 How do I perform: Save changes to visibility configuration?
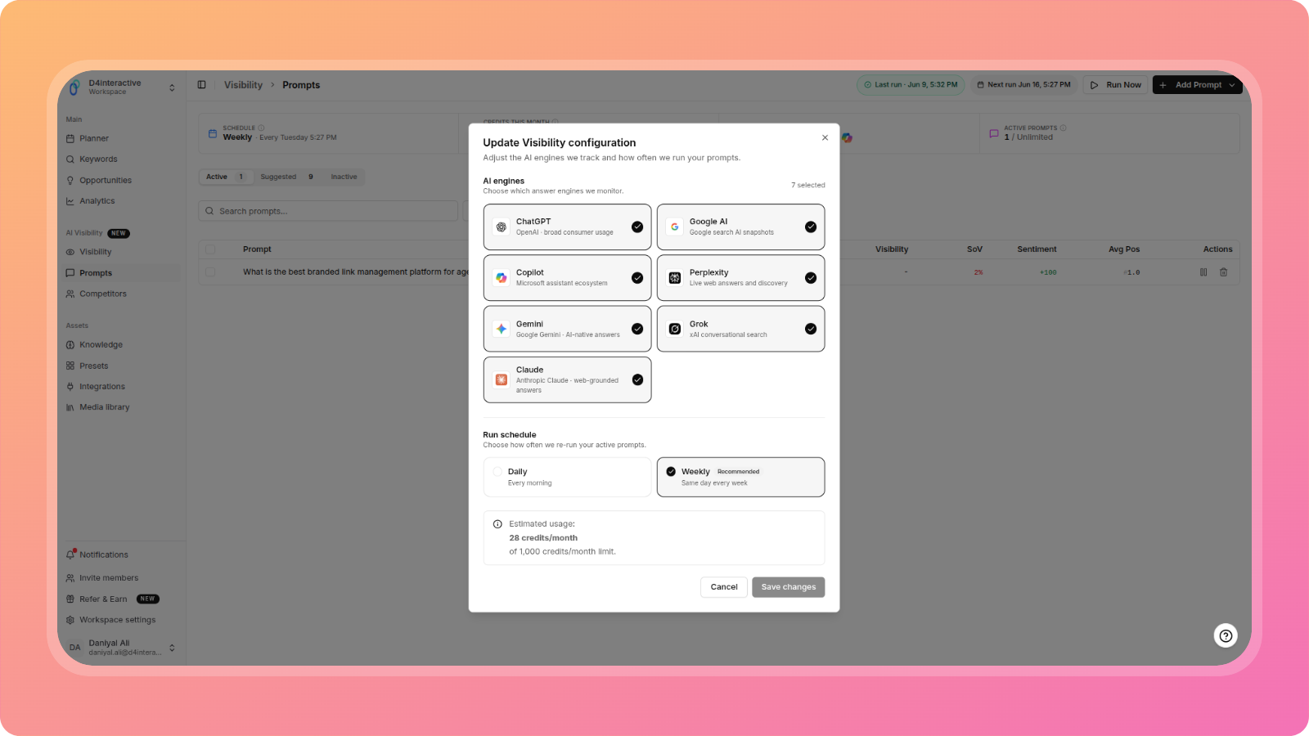(x=789, y=587)
